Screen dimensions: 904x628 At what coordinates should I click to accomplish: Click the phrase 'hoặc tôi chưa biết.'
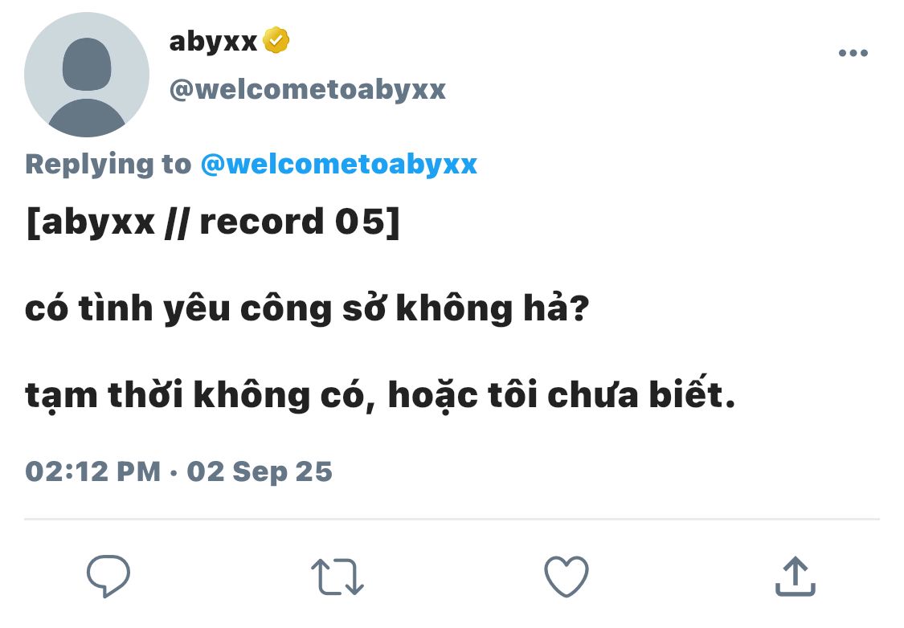(562, 395)
